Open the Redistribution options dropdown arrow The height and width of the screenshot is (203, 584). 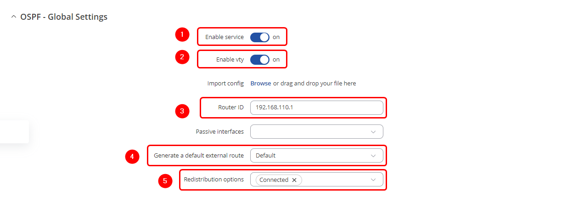pyautogui.click(x=373, y=180)
